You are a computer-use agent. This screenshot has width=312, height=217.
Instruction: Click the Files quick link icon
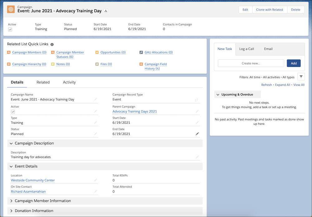[x=97, y=64]
